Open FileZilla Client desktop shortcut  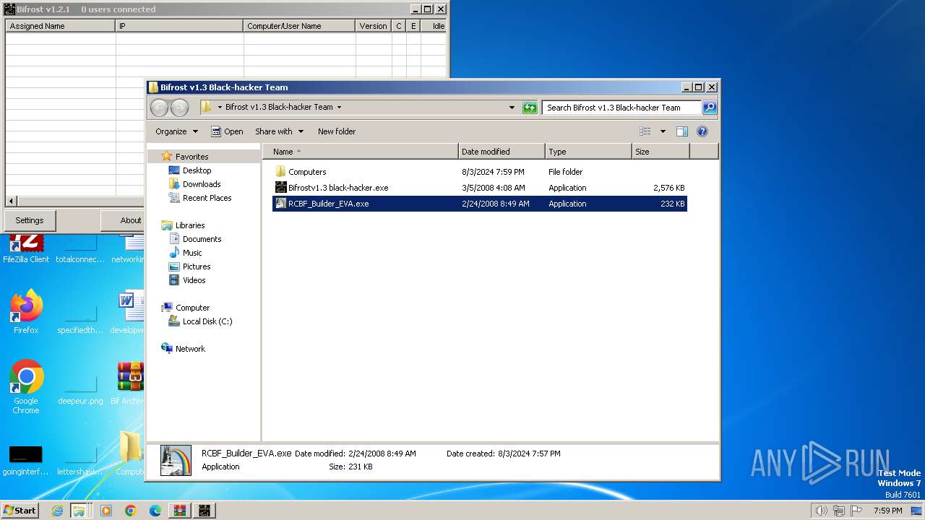tap(26, 249)
